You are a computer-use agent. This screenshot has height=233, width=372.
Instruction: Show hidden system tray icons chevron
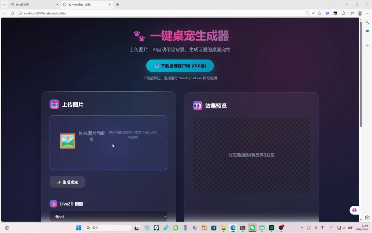[302, 228]
